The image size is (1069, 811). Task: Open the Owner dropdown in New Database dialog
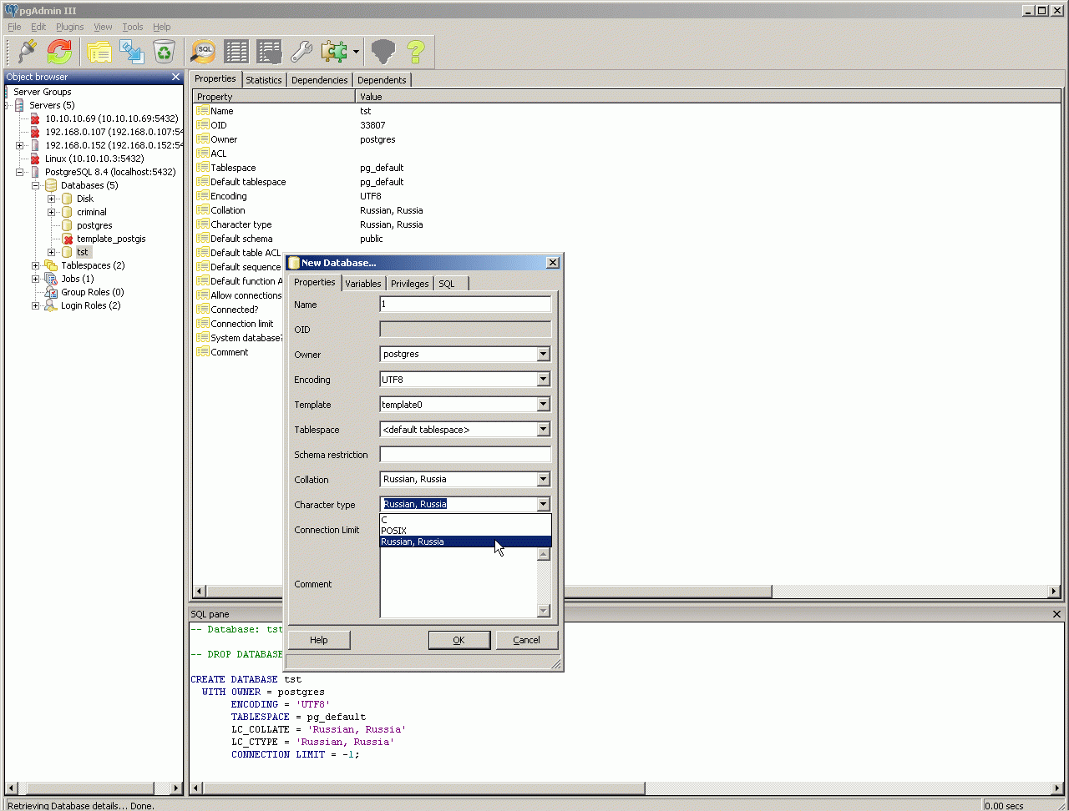[543, 354]
